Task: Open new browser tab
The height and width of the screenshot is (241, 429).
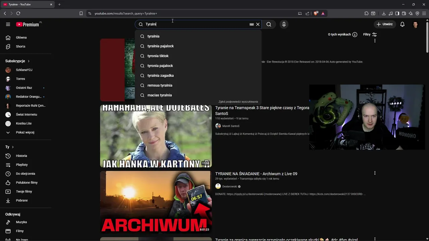Action: click(59, 4)
